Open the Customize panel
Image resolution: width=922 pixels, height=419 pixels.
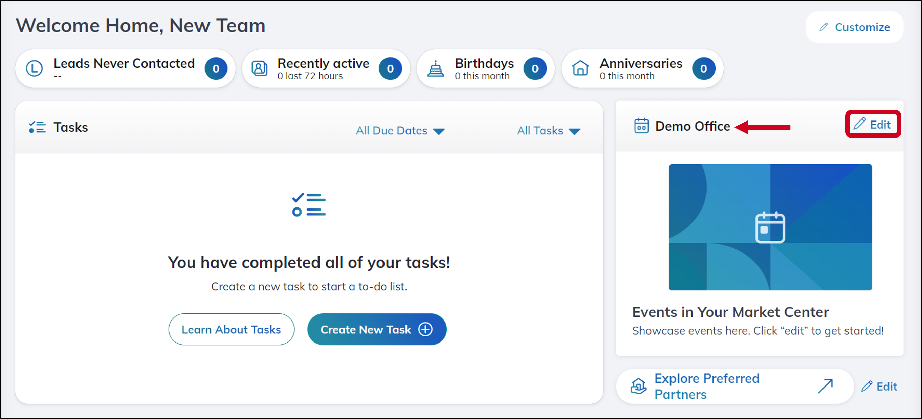[x=854, y=27]
